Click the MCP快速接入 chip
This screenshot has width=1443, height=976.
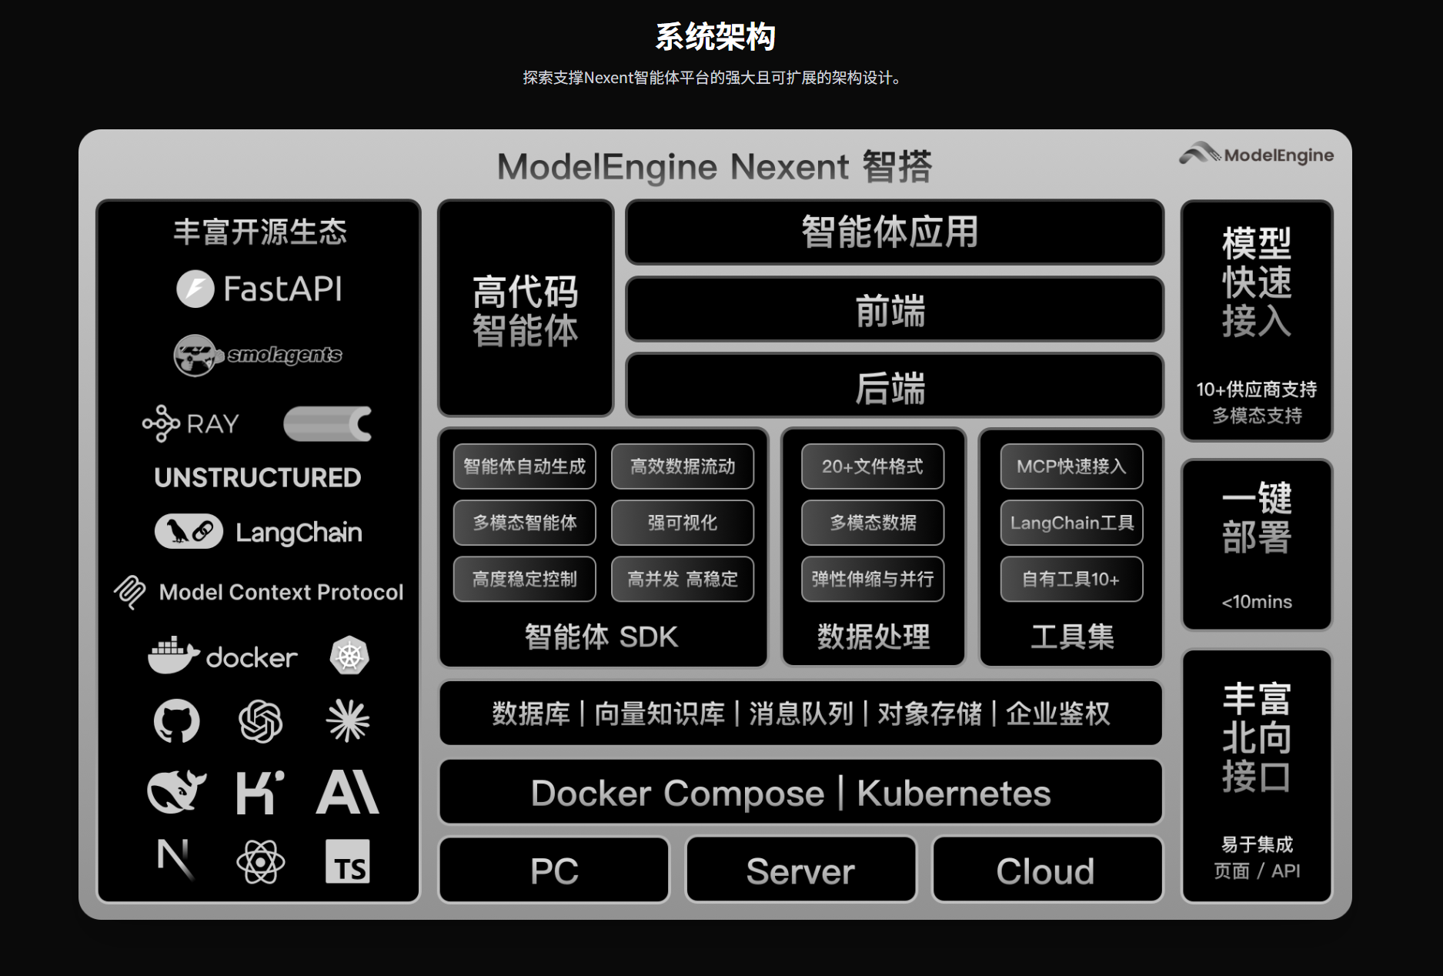point(1072,466)
